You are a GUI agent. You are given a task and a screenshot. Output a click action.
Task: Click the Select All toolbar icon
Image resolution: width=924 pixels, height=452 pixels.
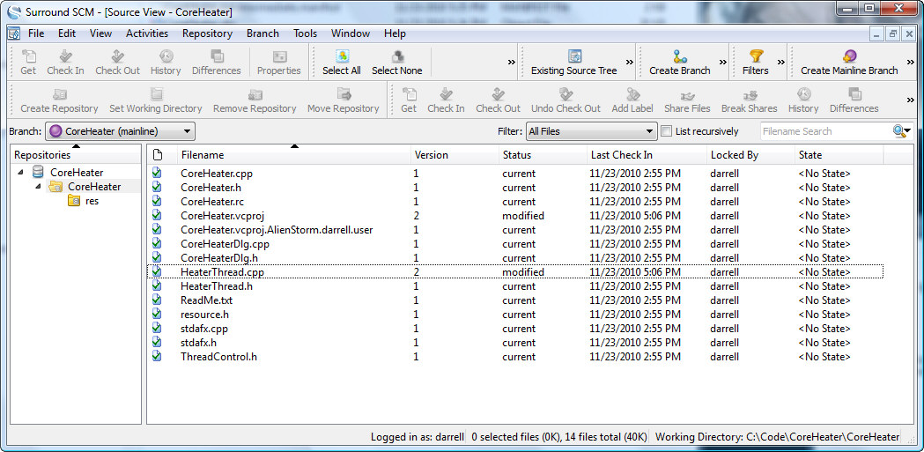coord(341,56)
